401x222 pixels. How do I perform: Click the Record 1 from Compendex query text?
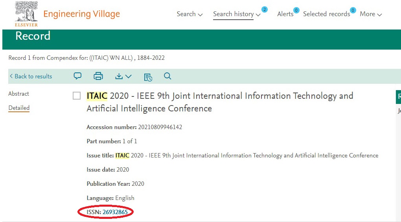86,58
